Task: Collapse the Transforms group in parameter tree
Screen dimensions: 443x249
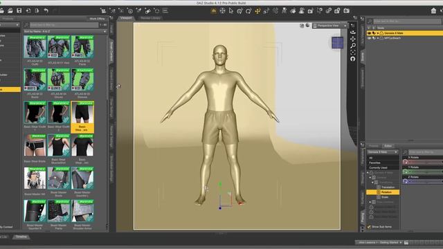Action: 372,183
